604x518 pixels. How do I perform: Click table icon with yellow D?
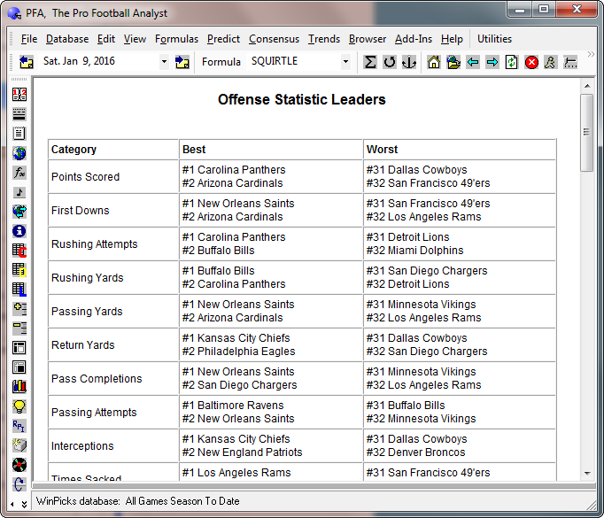19,269
